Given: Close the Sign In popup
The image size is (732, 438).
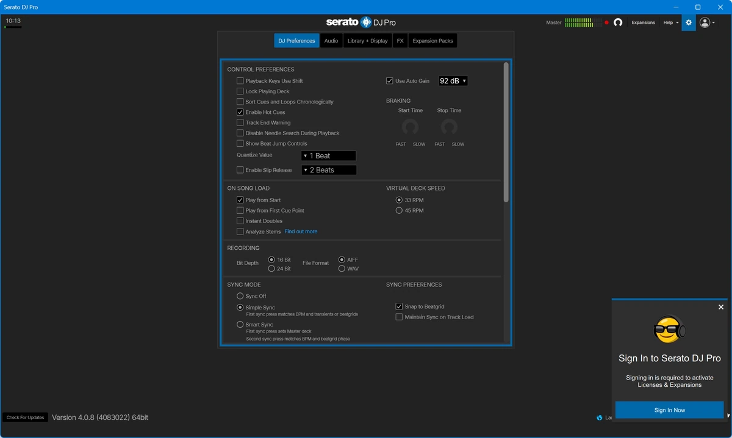Looking at the screenshot, I should point(721,307).
